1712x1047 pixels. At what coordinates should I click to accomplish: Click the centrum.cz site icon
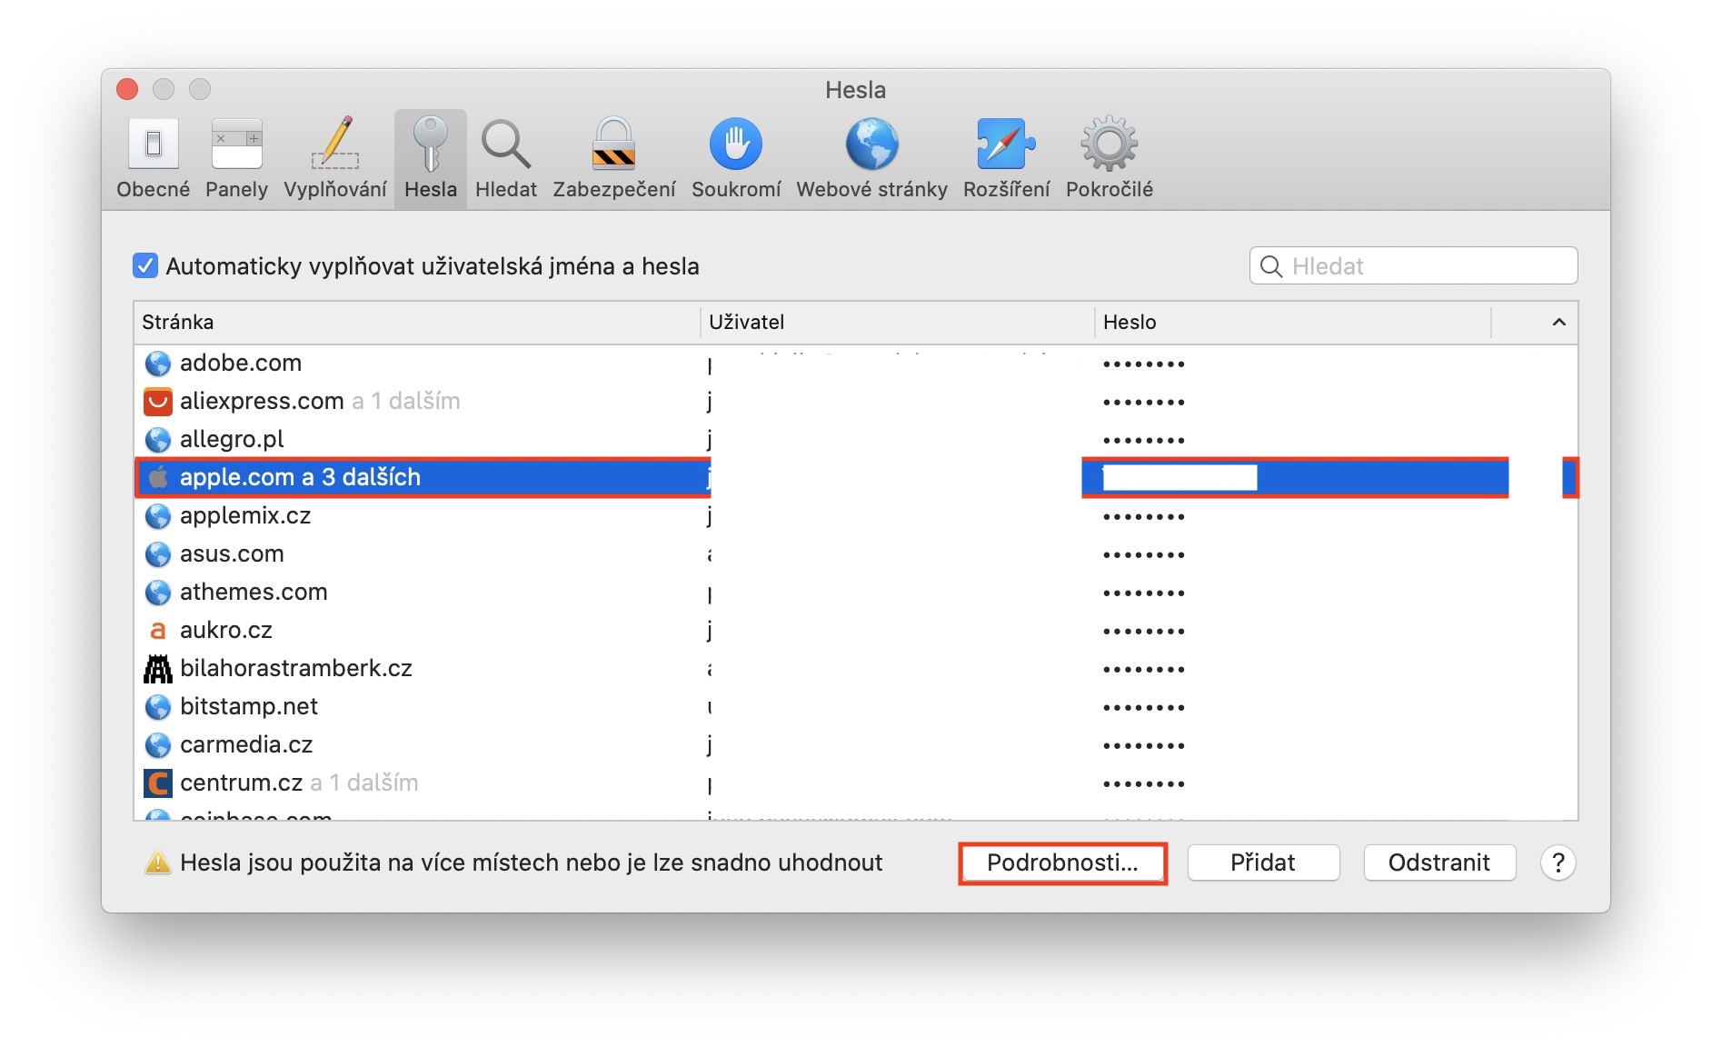click(158, 783)
